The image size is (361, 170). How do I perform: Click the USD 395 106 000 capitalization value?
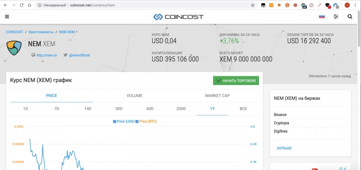pos(175,59)
